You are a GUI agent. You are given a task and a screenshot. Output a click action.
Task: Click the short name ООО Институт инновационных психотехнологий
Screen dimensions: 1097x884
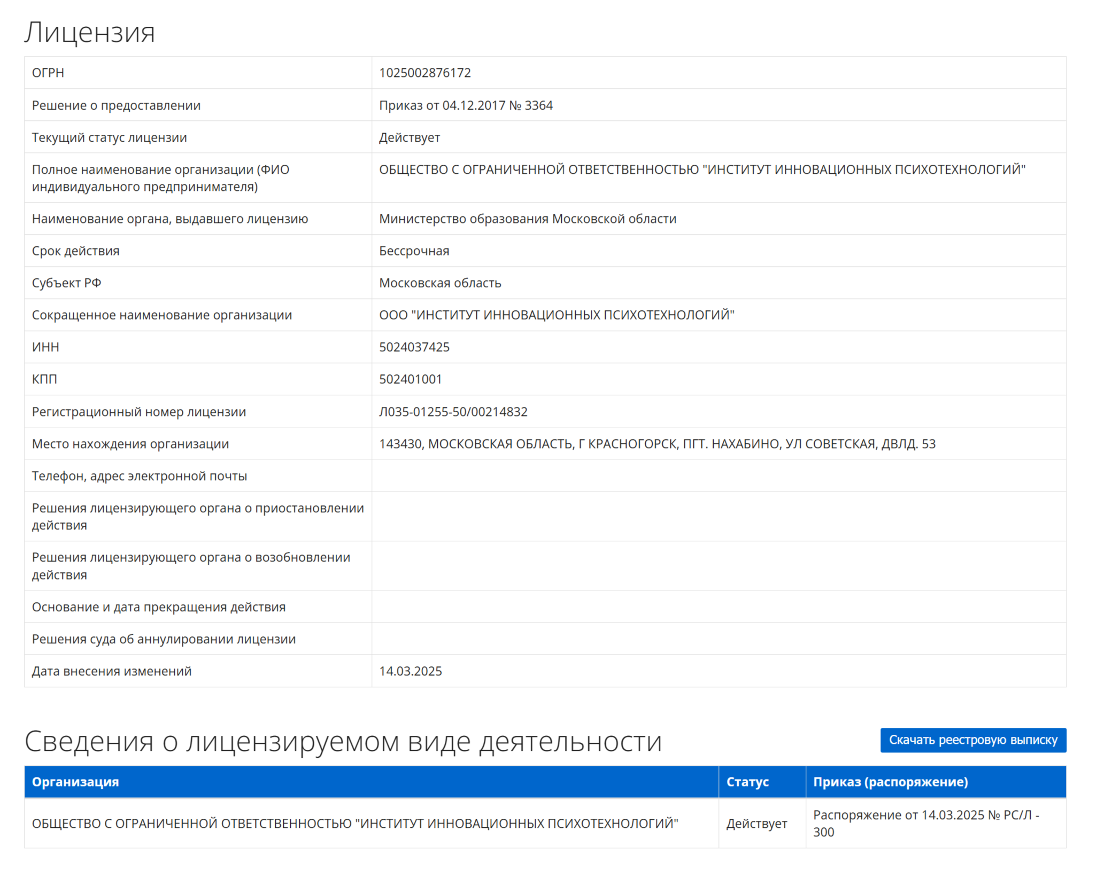pos(557,315)
